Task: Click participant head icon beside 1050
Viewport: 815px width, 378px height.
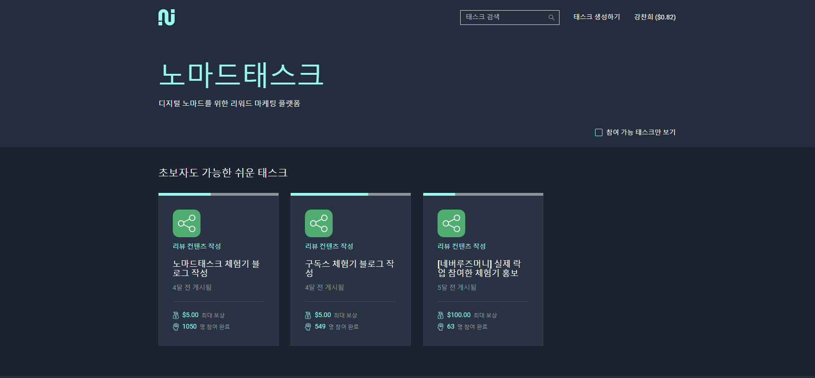Action: pyautogui.click(x=176, y=327)
